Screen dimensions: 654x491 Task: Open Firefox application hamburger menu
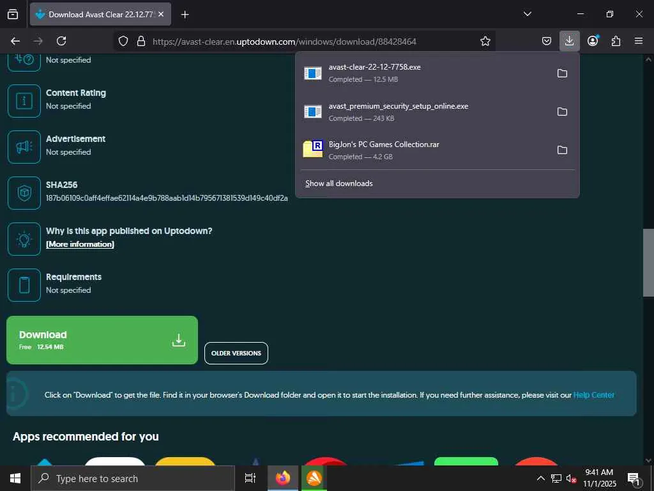coord(639,41)
